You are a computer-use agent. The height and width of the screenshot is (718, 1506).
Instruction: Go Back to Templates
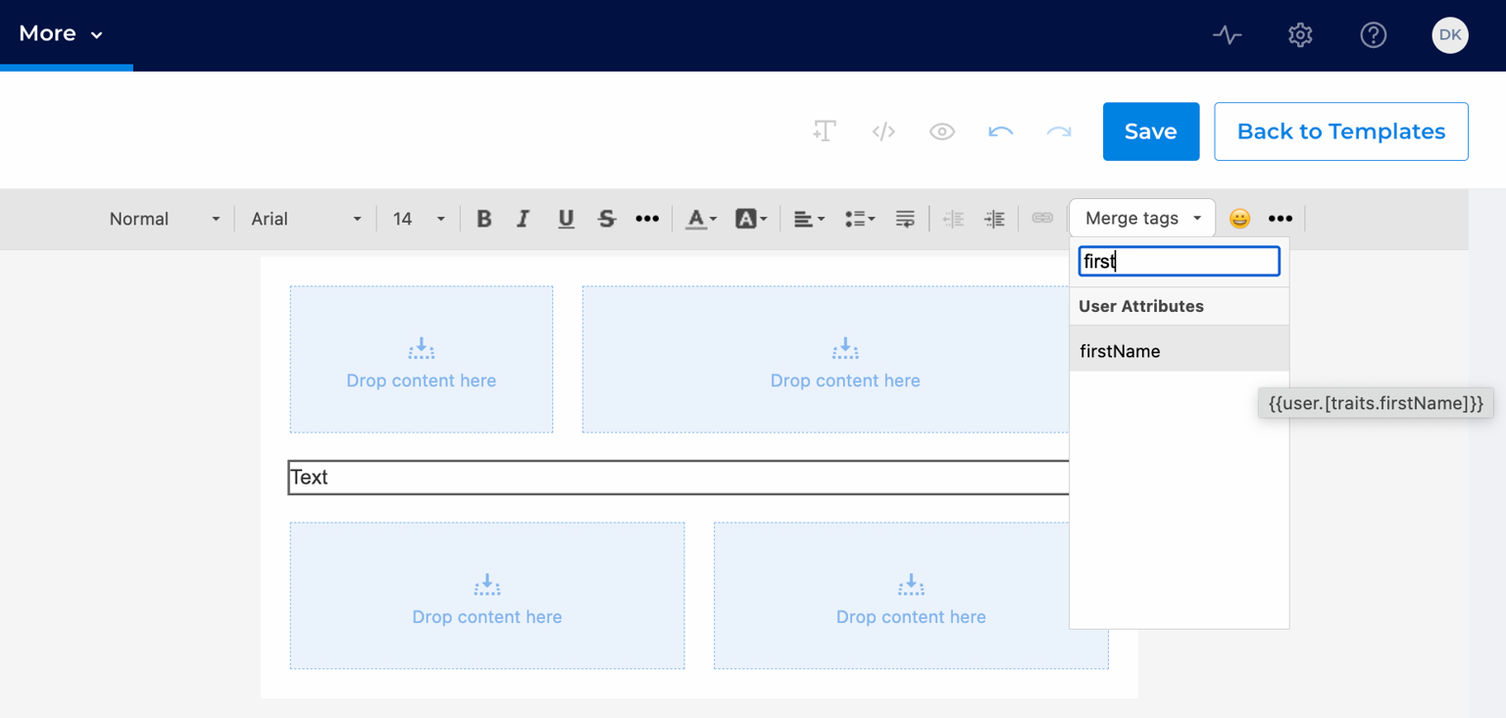click(1341, 131)
